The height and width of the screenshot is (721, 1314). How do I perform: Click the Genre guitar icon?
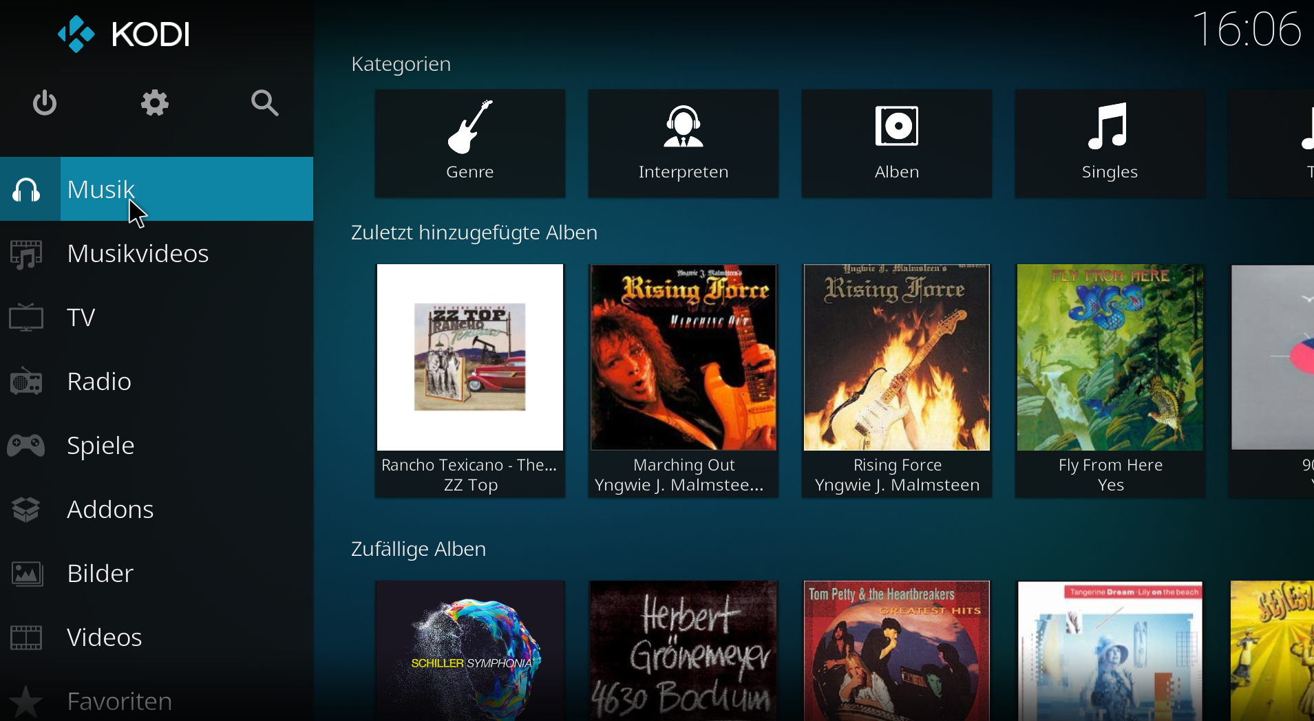pyautogui.click(x=470, y=126)
